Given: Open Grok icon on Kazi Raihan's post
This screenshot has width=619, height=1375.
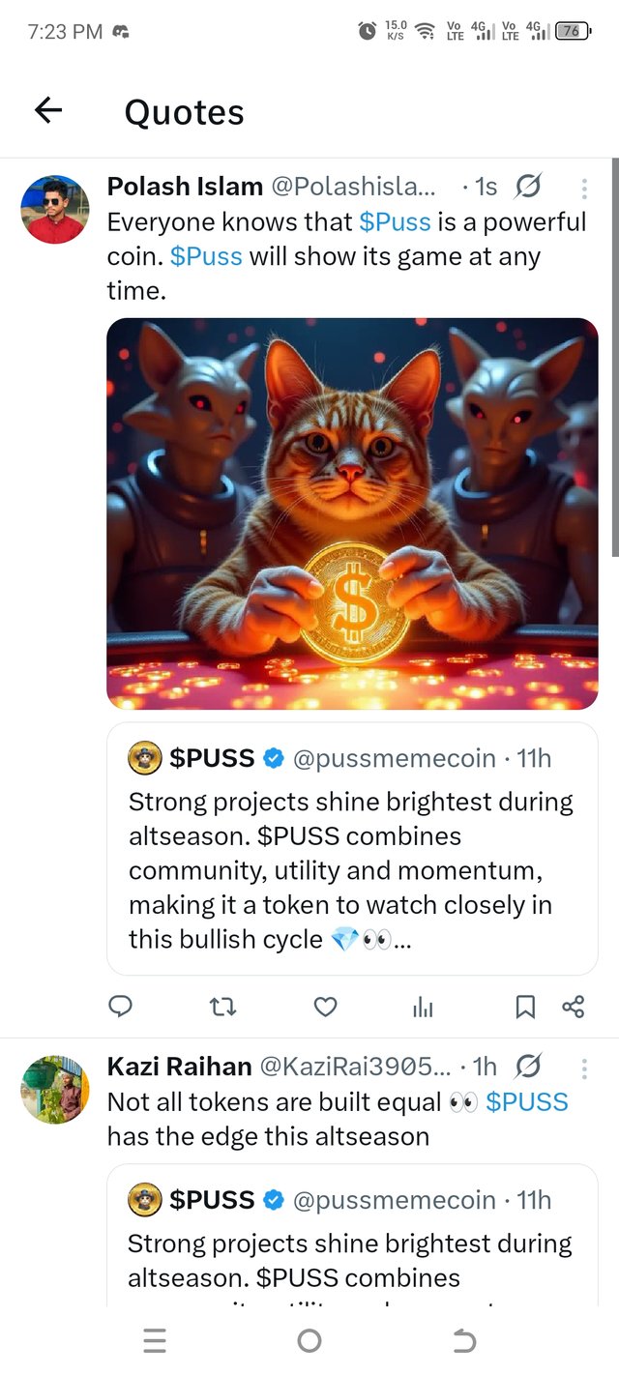Looking at the screenshot, I should tap(528, 1067).
